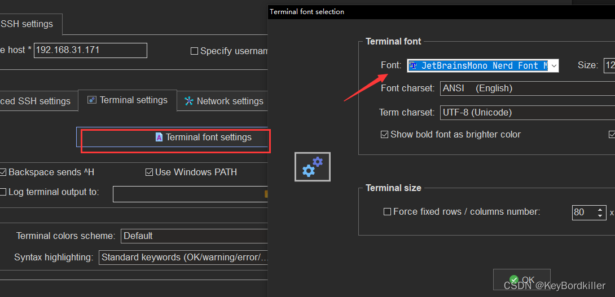The image size is (615, 297).
Task: Open the Network settings tab
Action: (223, 101)
